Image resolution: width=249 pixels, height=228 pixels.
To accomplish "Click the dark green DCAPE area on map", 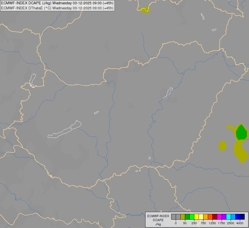I will coord(241,132).
